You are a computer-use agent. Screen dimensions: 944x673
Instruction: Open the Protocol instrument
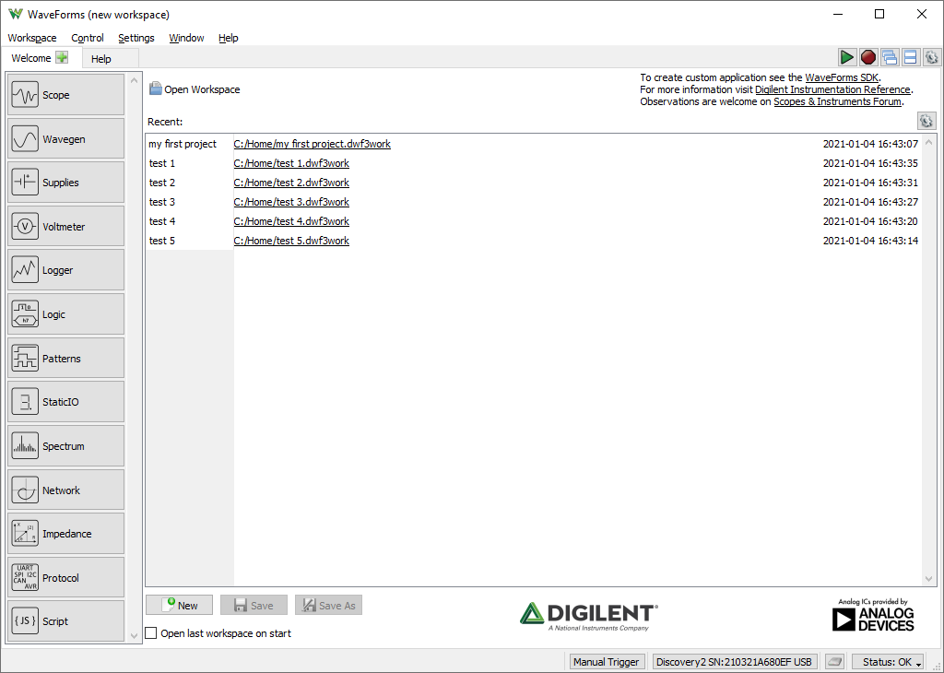pos(65,577)
